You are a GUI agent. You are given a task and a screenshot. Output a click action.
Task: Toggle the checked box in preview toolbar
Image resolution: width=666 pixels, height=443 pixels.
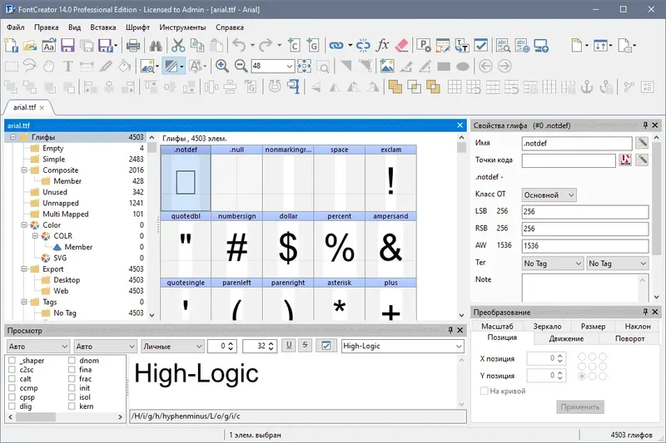[326, 346]
